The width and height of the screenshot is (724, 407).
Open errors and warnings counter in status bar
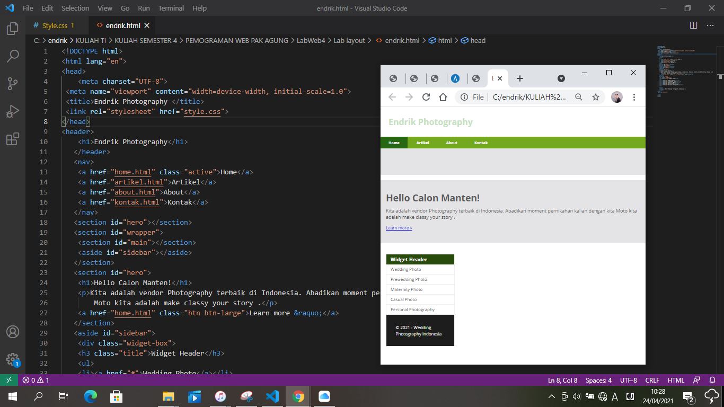36,380
